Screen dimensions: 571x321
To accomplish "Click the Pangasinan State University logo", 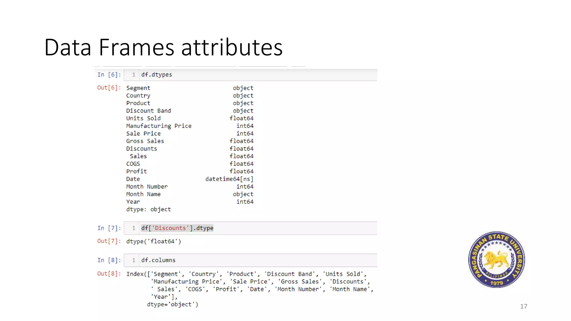I will 497,259.
